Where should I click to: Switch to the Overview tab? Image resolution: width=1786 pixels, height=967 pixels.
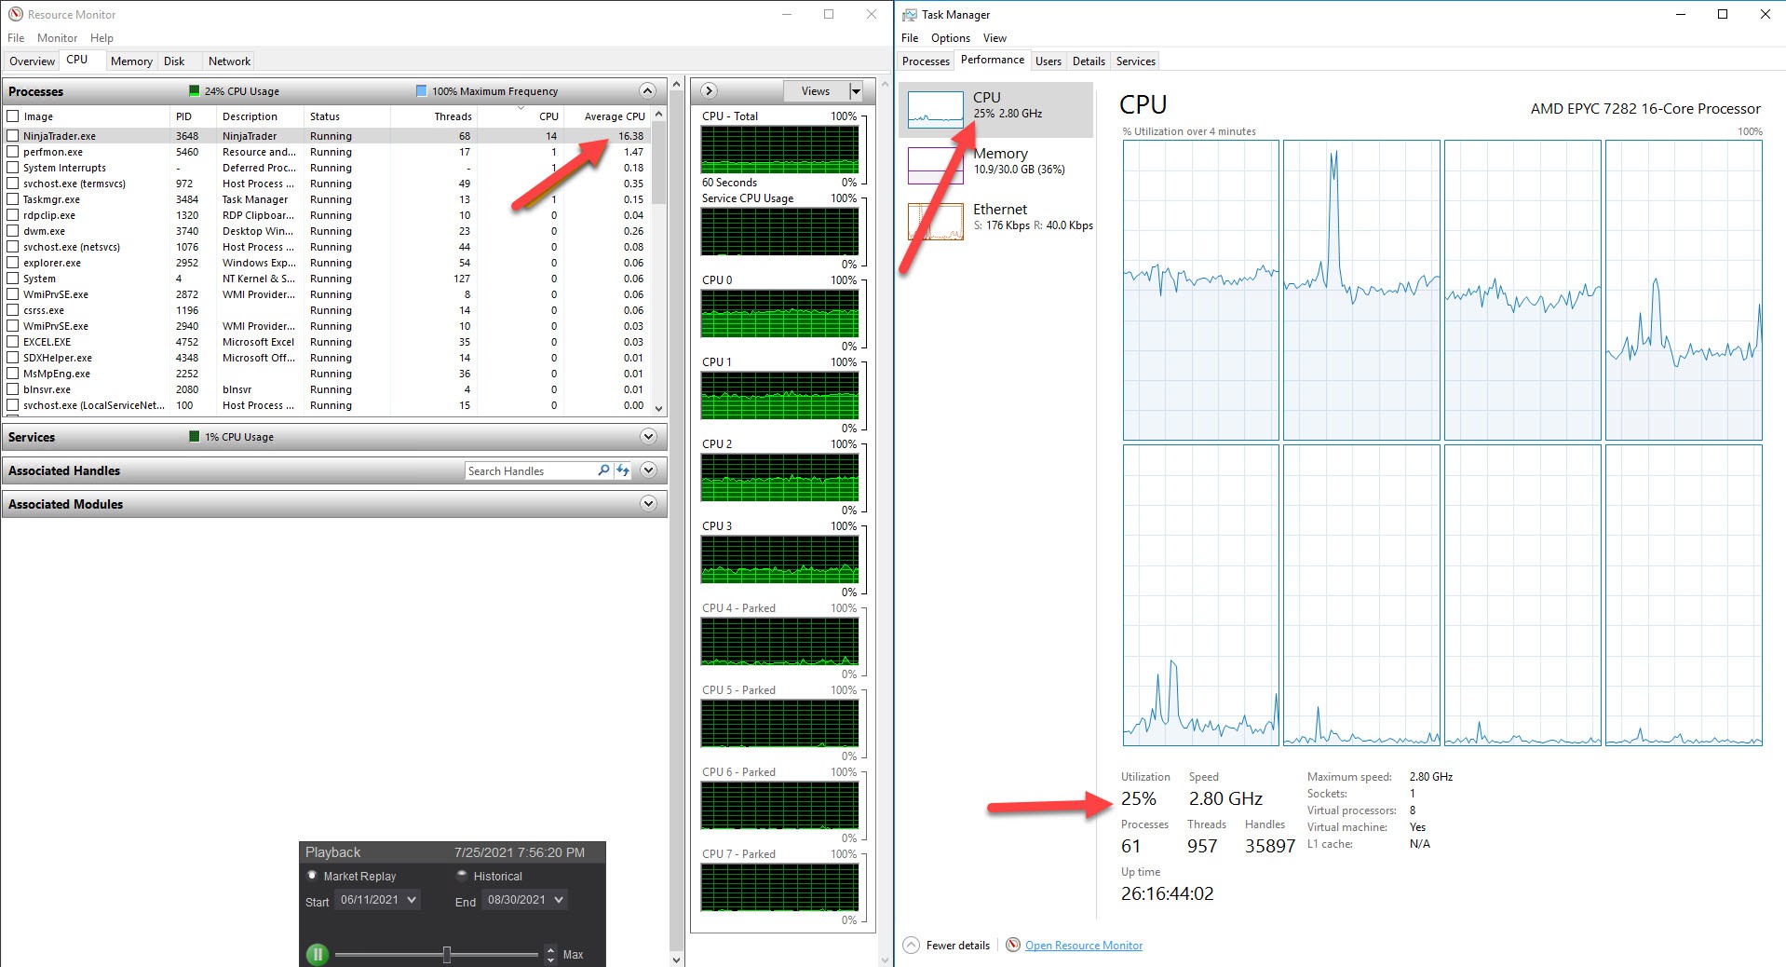click(x=32, y=61)
